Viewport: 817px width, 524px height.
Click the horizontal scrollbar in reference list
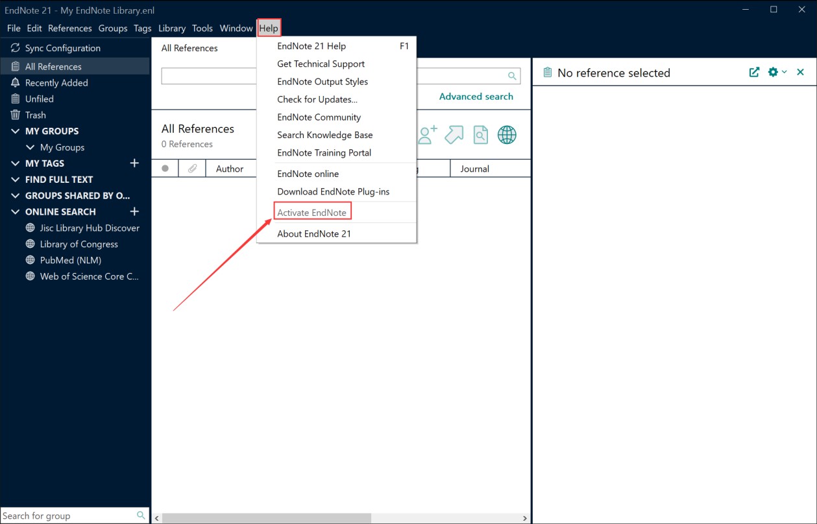[266, 518]
